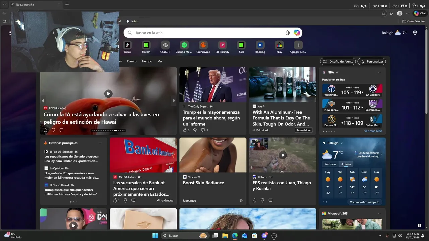Open the Booking shortcut tile
The image size is (429, 241).
(260, 47)
